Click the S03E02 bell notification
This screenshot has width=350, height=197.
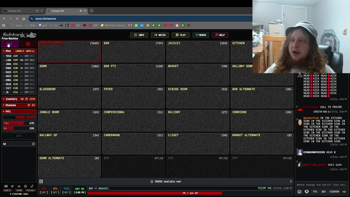(166, 182)
